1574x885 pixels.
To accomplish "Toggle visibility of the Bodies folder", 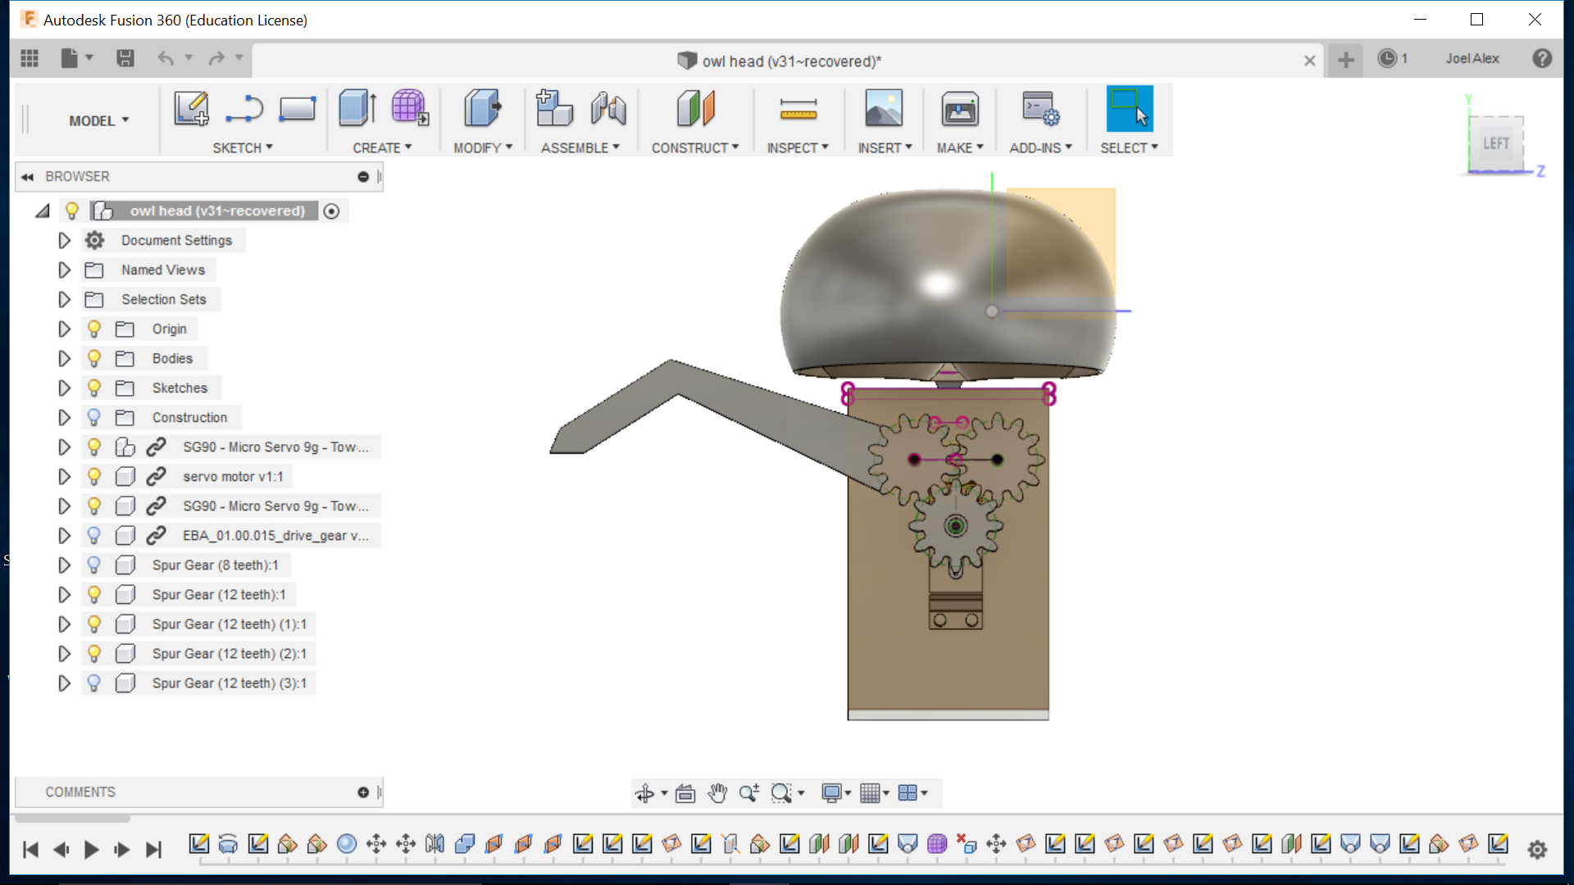I will tap(94, 358).
